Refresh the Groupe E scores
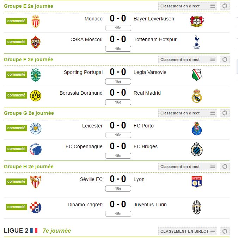This screenshot has height=238, width=238. point(225,6)
